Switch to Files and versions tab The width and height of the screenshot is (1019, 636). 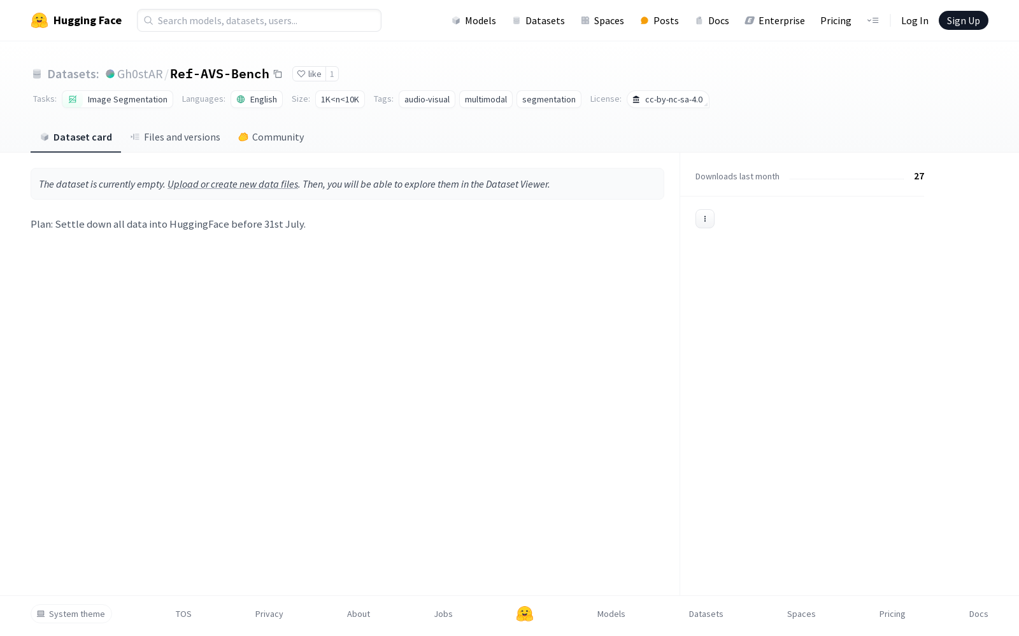(175, 137)
